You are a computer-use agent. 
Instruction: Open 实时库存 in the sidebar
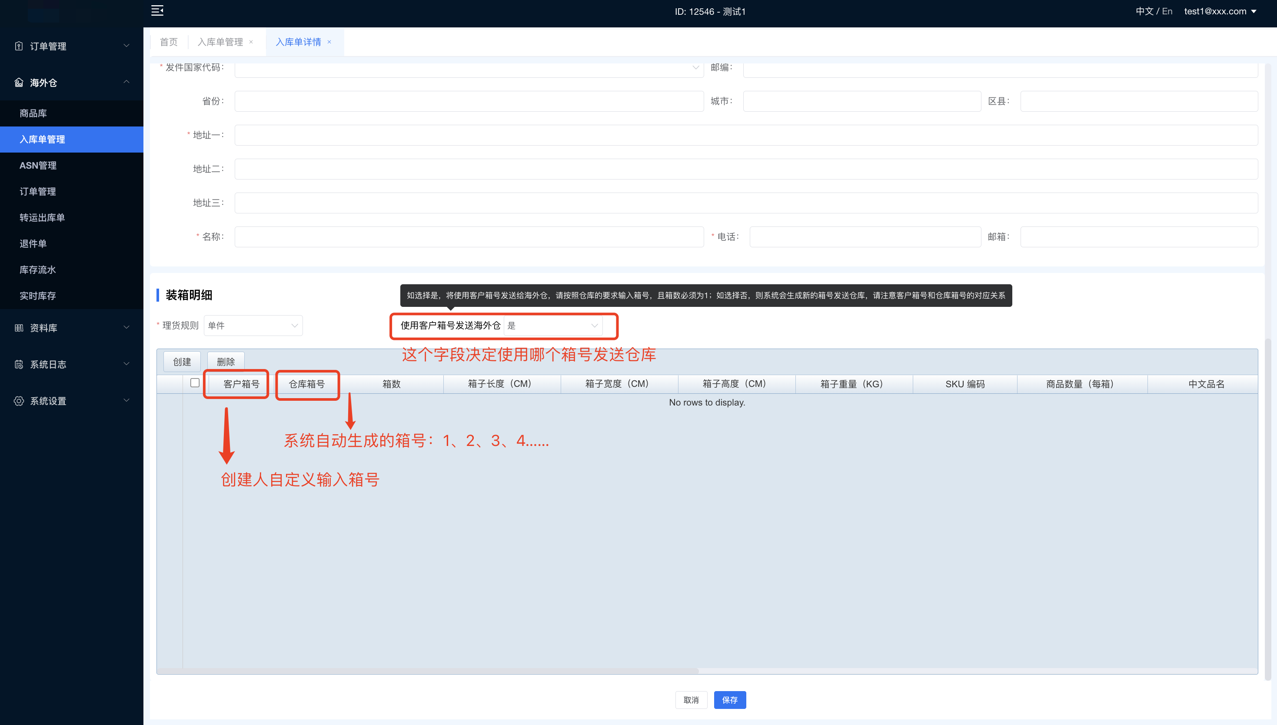tap(72, 296)
